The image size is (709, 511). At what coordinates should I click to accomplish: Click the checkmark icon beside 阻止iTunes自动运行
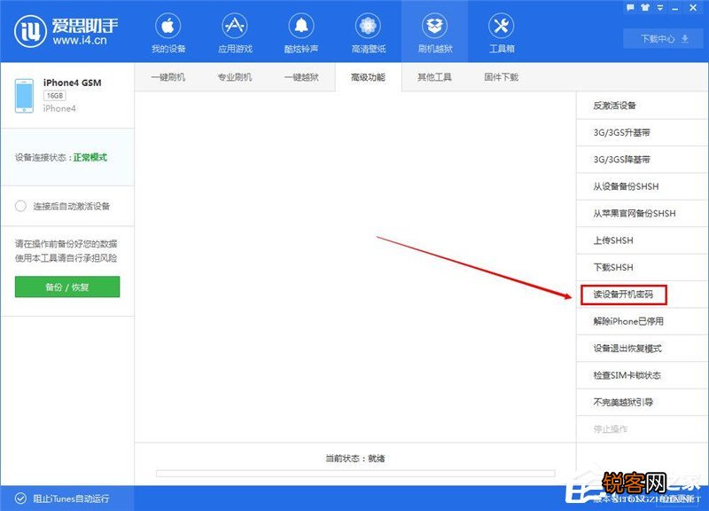20,499
